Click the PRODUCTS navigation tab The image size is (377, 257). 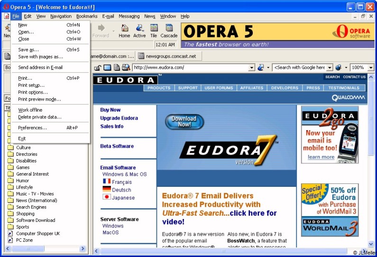pos(159,88)
